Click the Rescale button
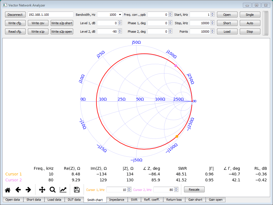273x205 pixels. tap(194, 189)
